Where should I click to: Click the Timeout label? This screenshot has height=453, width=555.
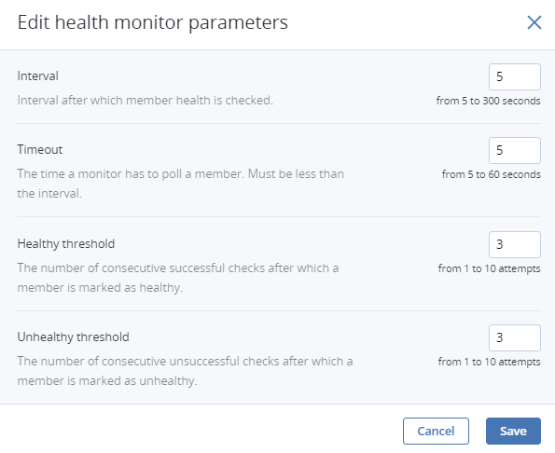pyautogui.click(x=40, y=149)
